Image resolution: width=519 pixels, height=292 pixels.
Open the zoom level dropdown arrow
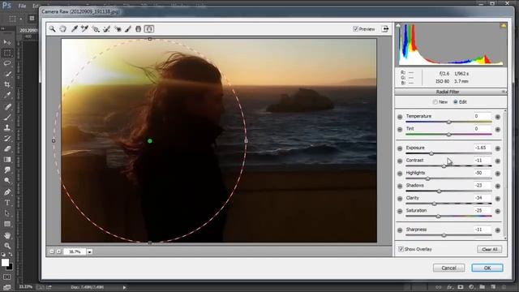(89, 251)
